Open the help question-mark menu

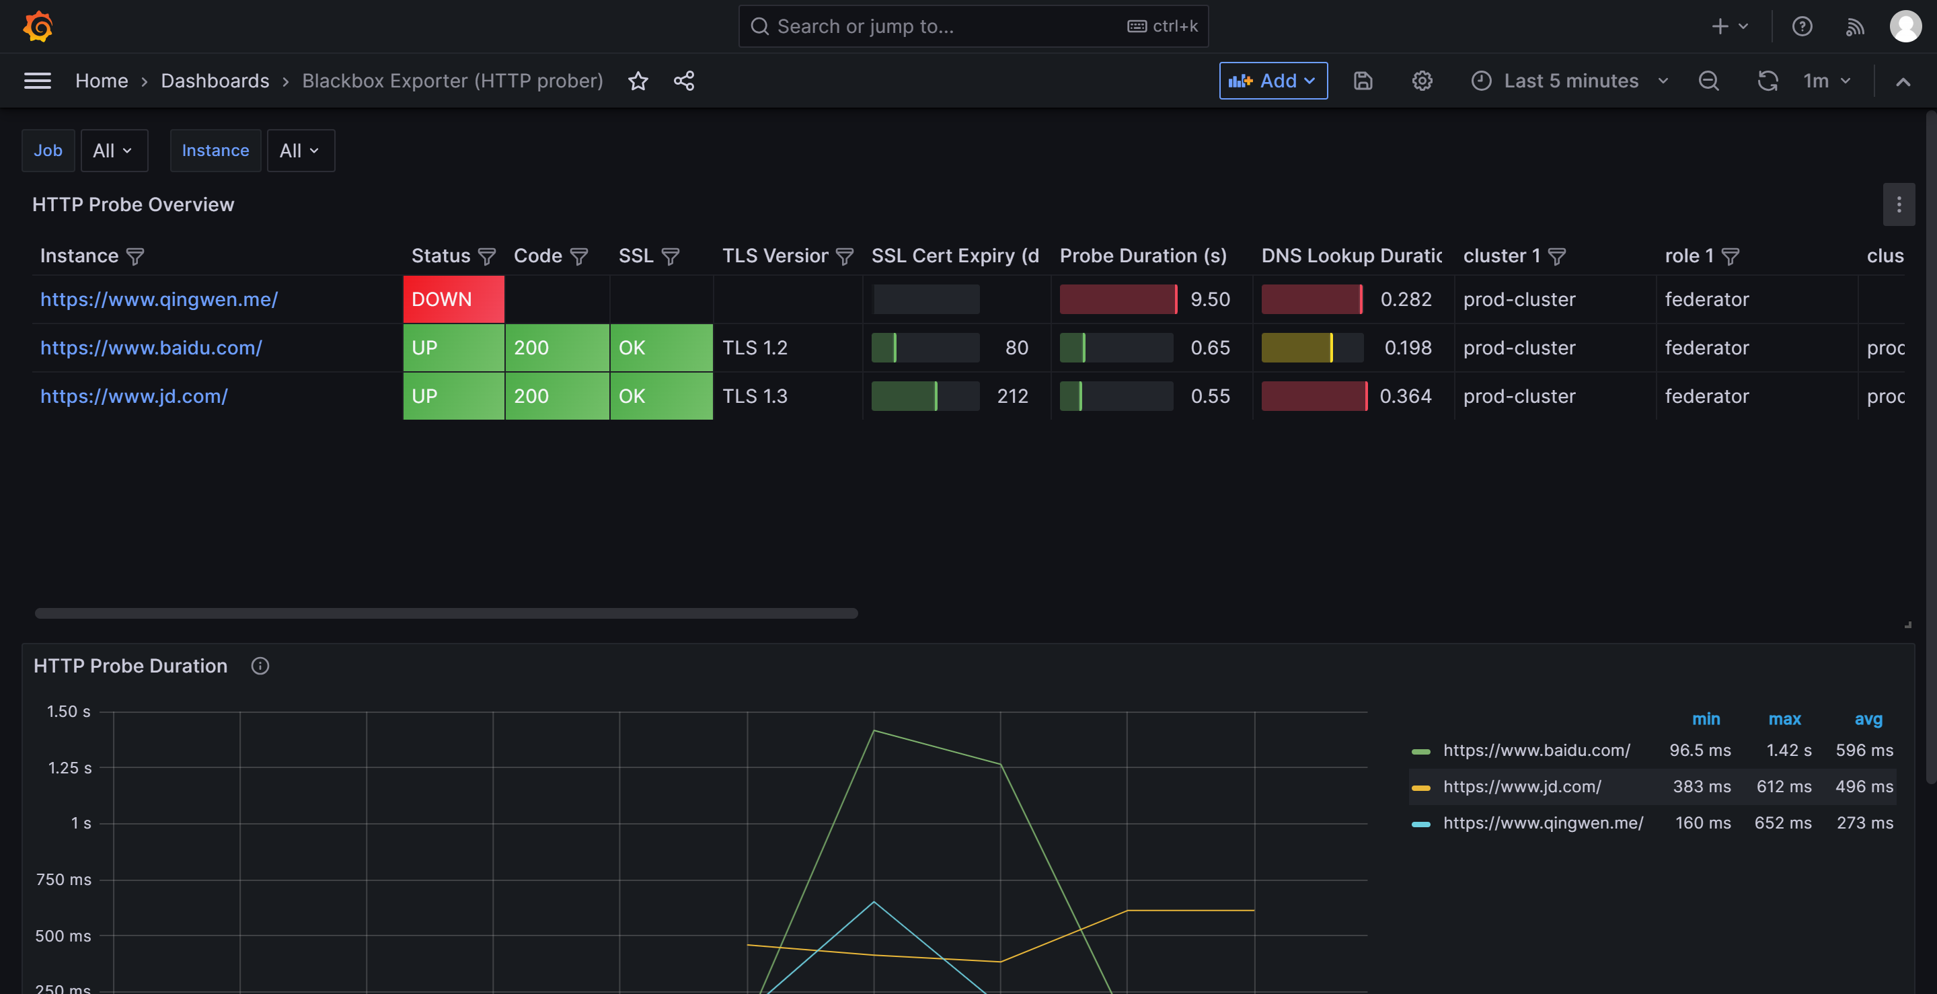pos(1802,26)
